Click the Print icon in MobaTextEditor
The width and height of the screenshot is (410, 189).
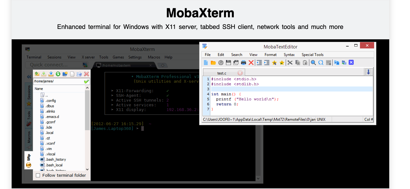pos(244,63)
